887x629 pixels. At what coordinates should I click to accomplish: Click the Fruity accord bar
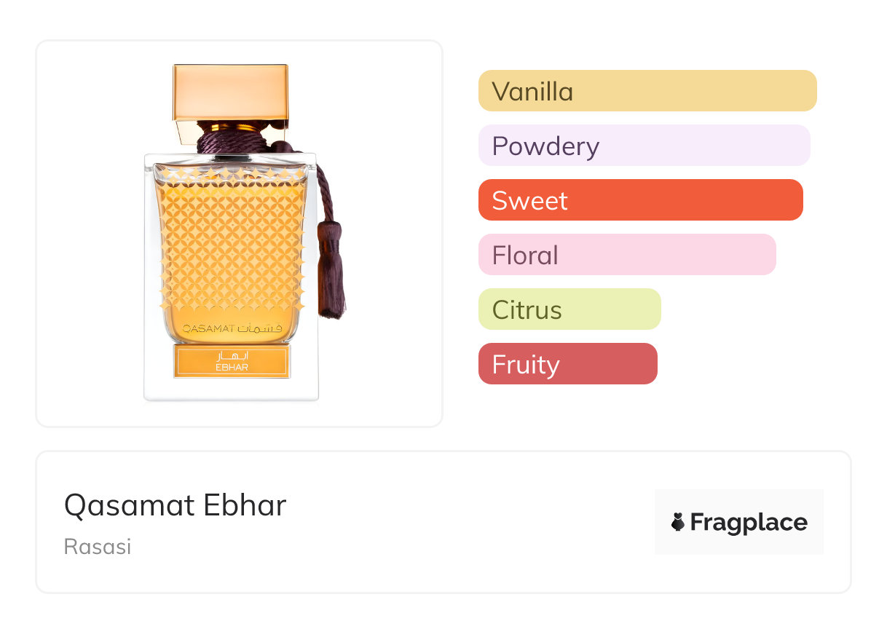tap(567, 364)
